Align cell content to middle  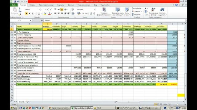58,9
